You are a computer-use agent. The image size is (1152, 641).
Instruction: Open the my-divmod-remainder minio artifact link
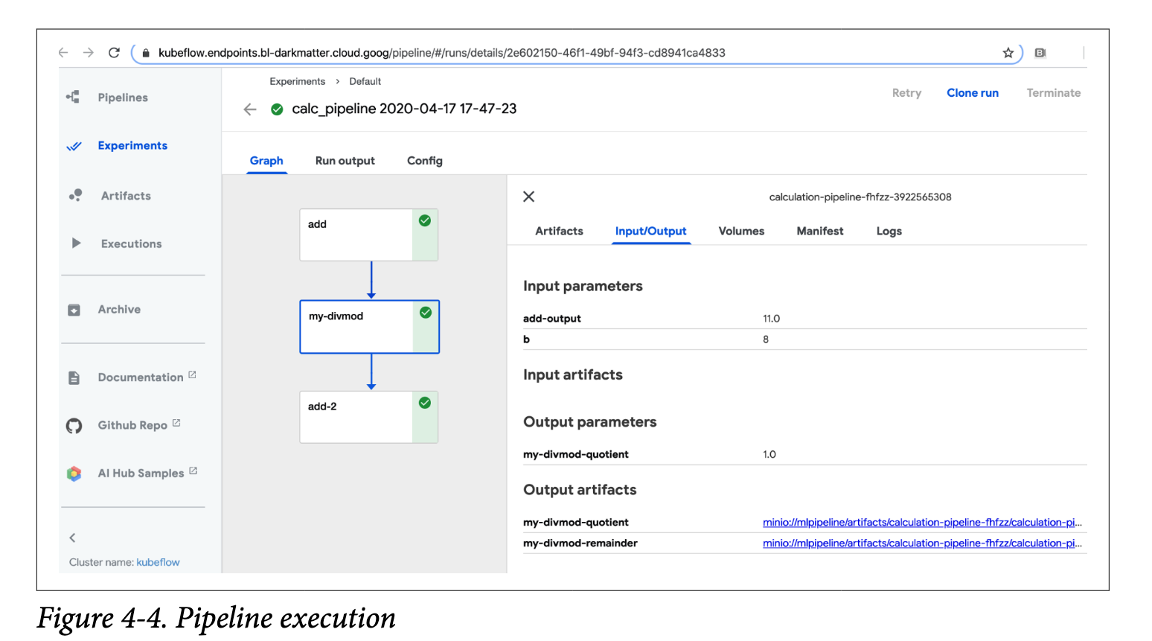coord(921,543)
